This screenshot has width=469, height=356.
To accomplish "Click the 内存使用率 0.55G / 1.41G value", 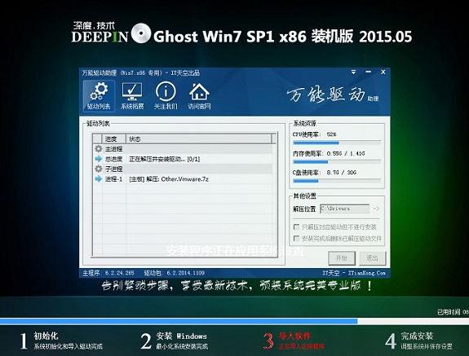I will (x=346, y=153).
